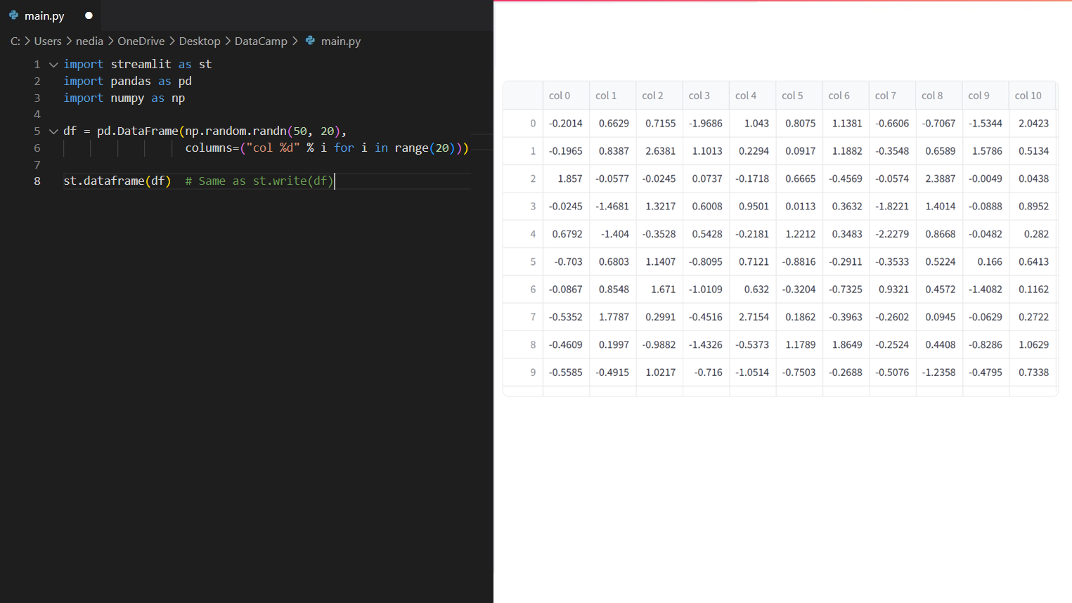Image resolution: width=1072 pixels, height=603 pixels.
Task: Click the cell with value -1.9686
Action: 706,124
